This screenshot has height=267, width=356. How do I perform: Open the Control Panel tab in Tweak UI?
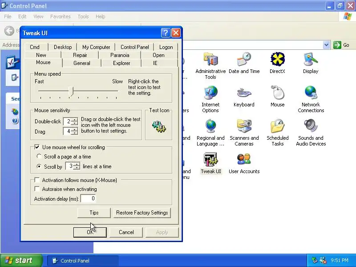click(135, 47)
